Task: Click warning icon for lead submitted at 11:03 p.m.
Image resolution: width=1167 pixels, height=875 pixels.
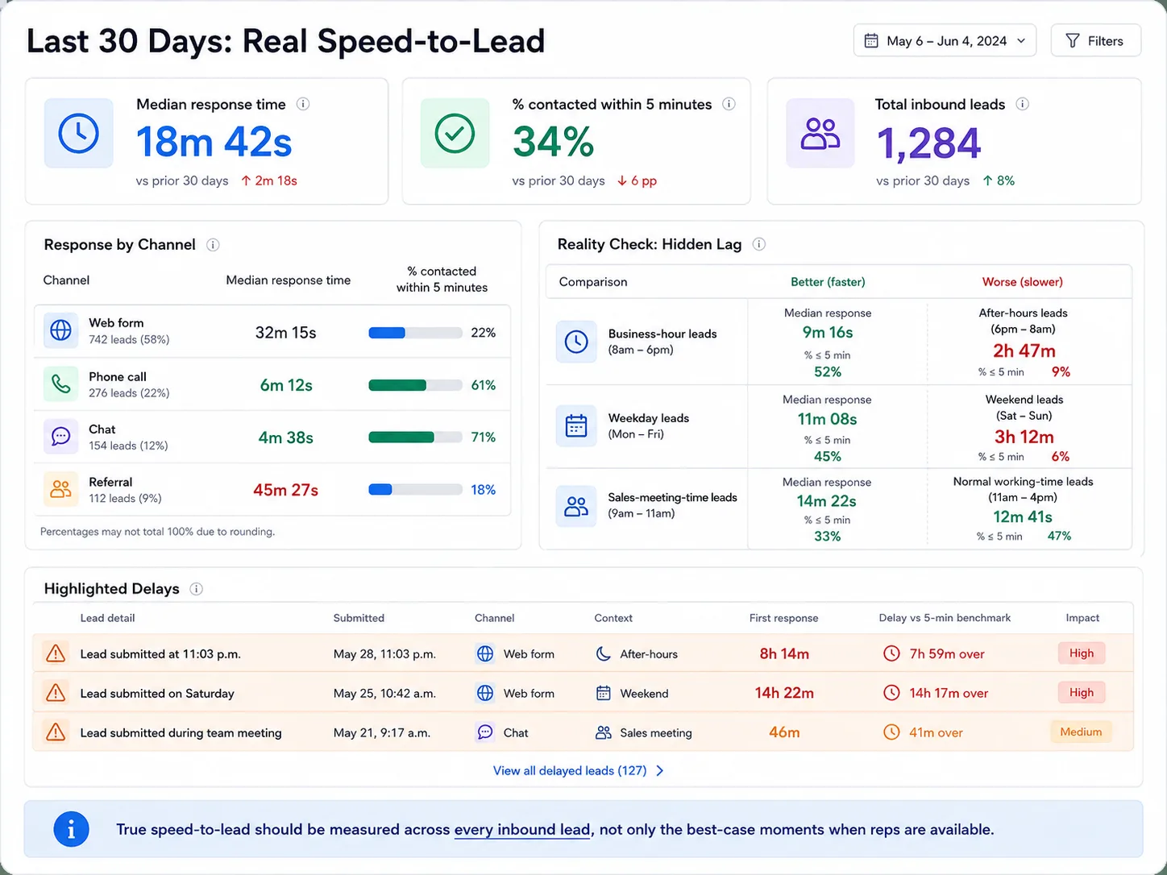Action: point(56,653)
